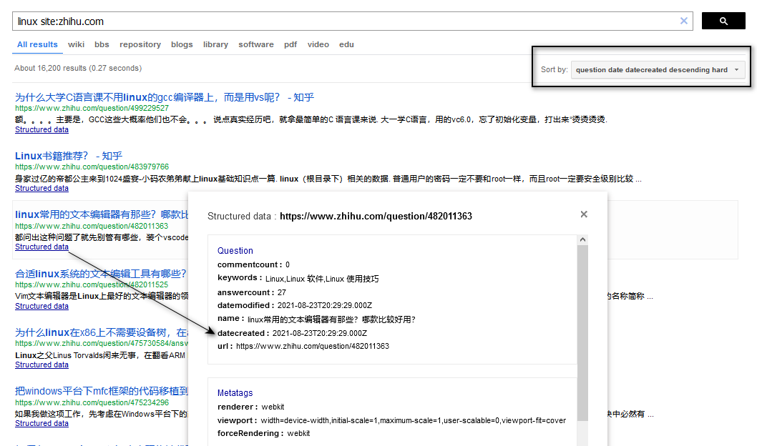
Task: Clear the search box with X icon
Action: tap(683, 21)
